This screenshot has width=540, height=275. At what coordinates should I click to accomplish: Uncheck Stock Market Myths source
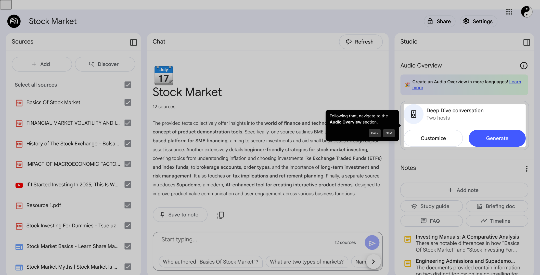pos(128,267)
